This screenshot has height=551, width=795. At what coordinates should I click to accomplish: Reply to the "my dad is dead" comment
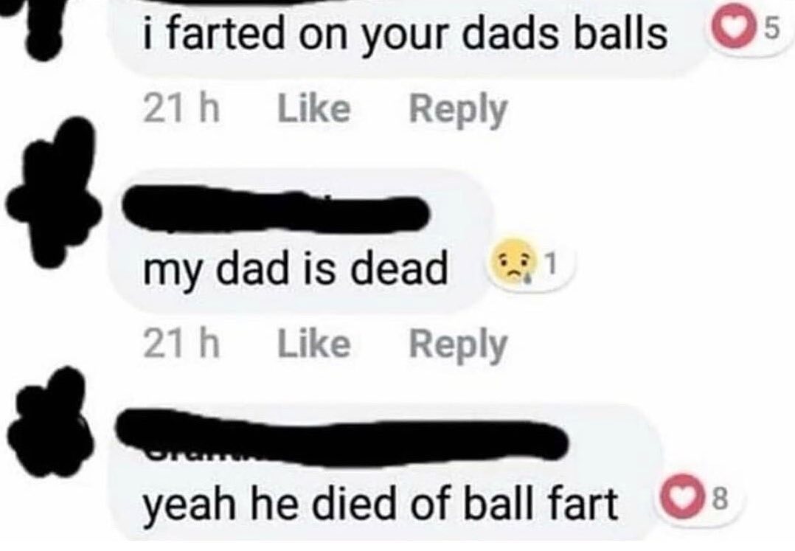(x=458, y=345)
